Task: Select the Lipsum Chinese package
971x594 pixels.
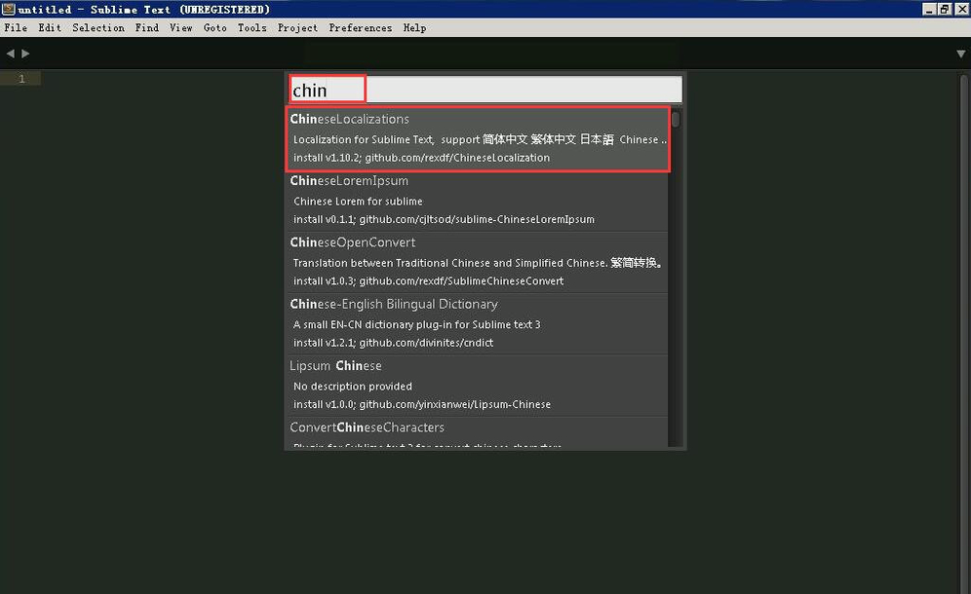Action: (478, 386)
